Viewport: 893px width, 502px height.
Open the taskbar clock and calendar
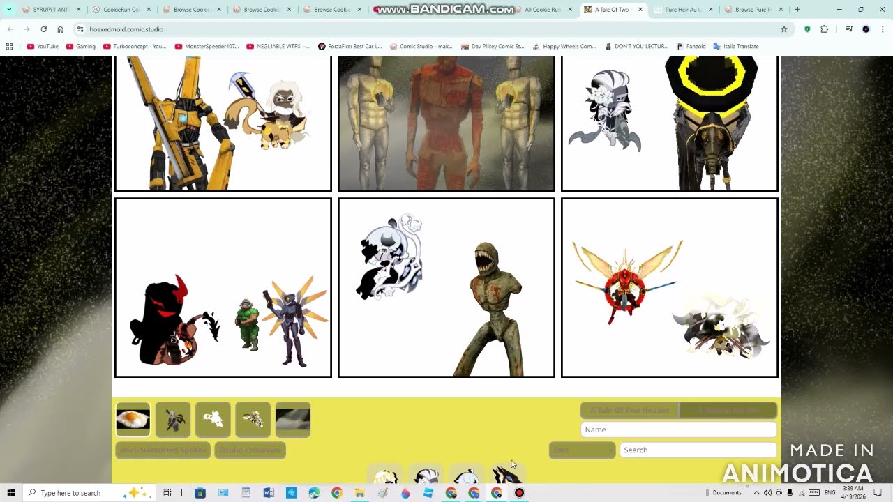(x=854, y=493)
